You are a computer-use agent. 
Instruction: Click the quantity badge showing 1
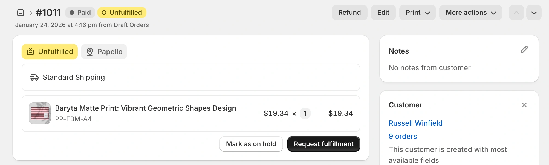click(305, 113)
